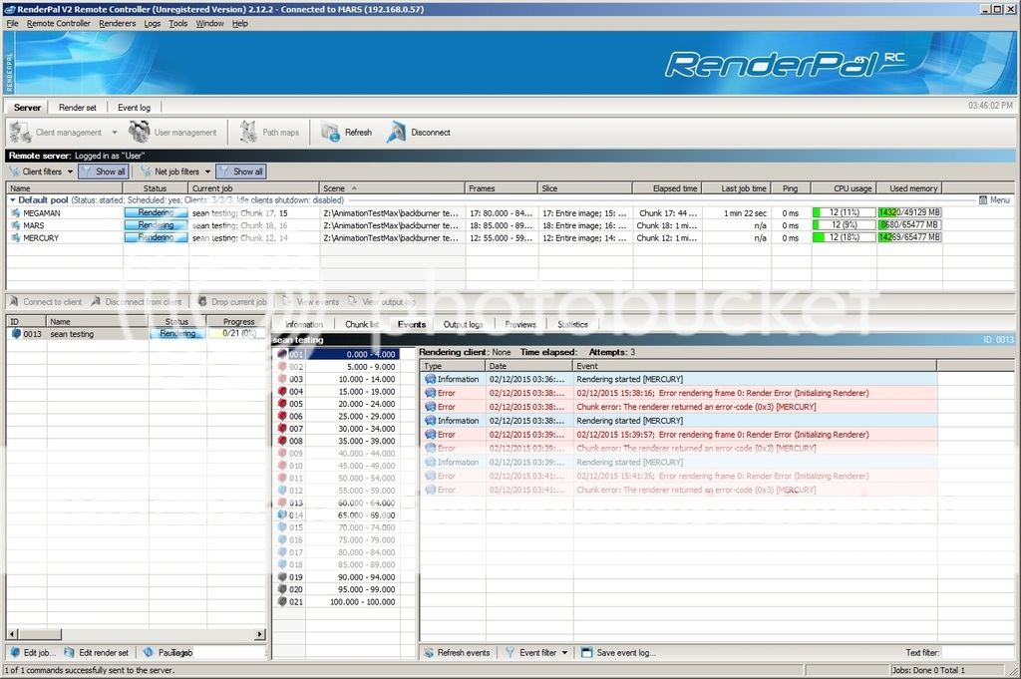Click chunk 004 red status icon
1021x679 pixels.
(282, 391)
